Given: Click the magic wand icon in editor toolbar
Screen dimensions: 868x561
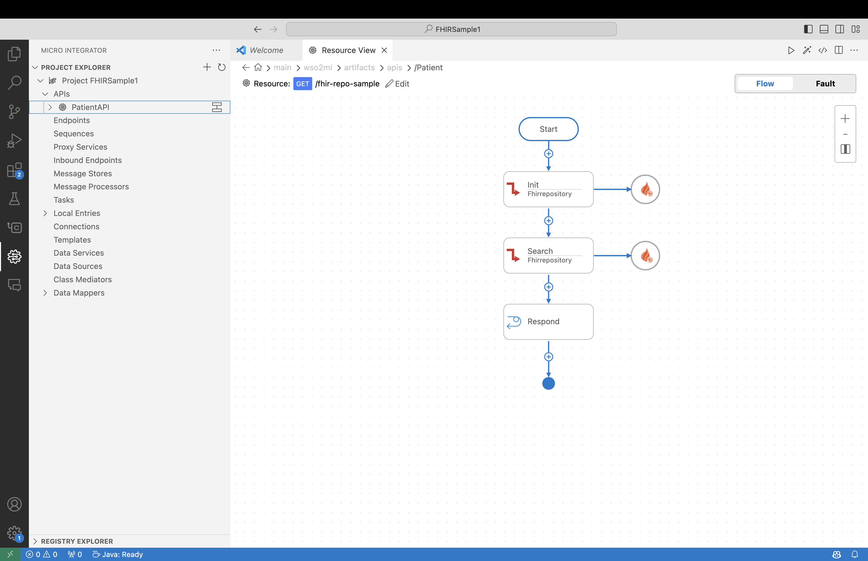Looking at the screenshot, I should click(807, 50).
